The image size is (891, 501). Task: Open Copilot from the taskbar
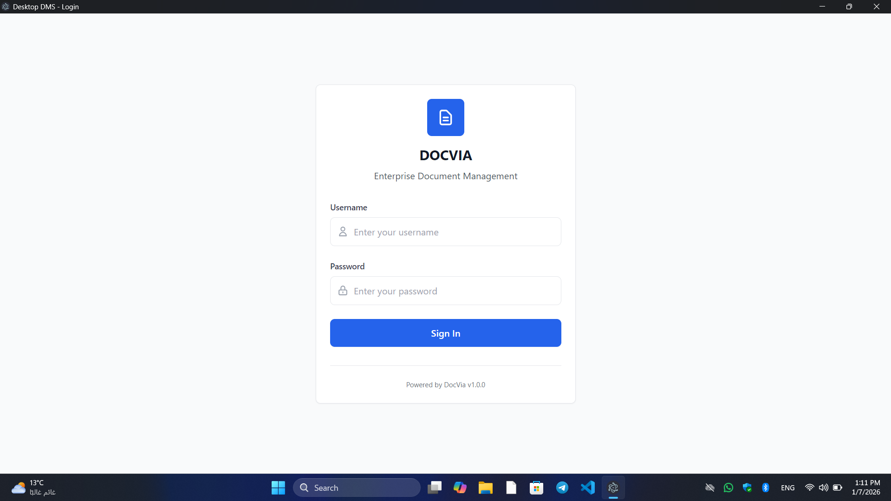pyautogui.click(x=460, y=488)
